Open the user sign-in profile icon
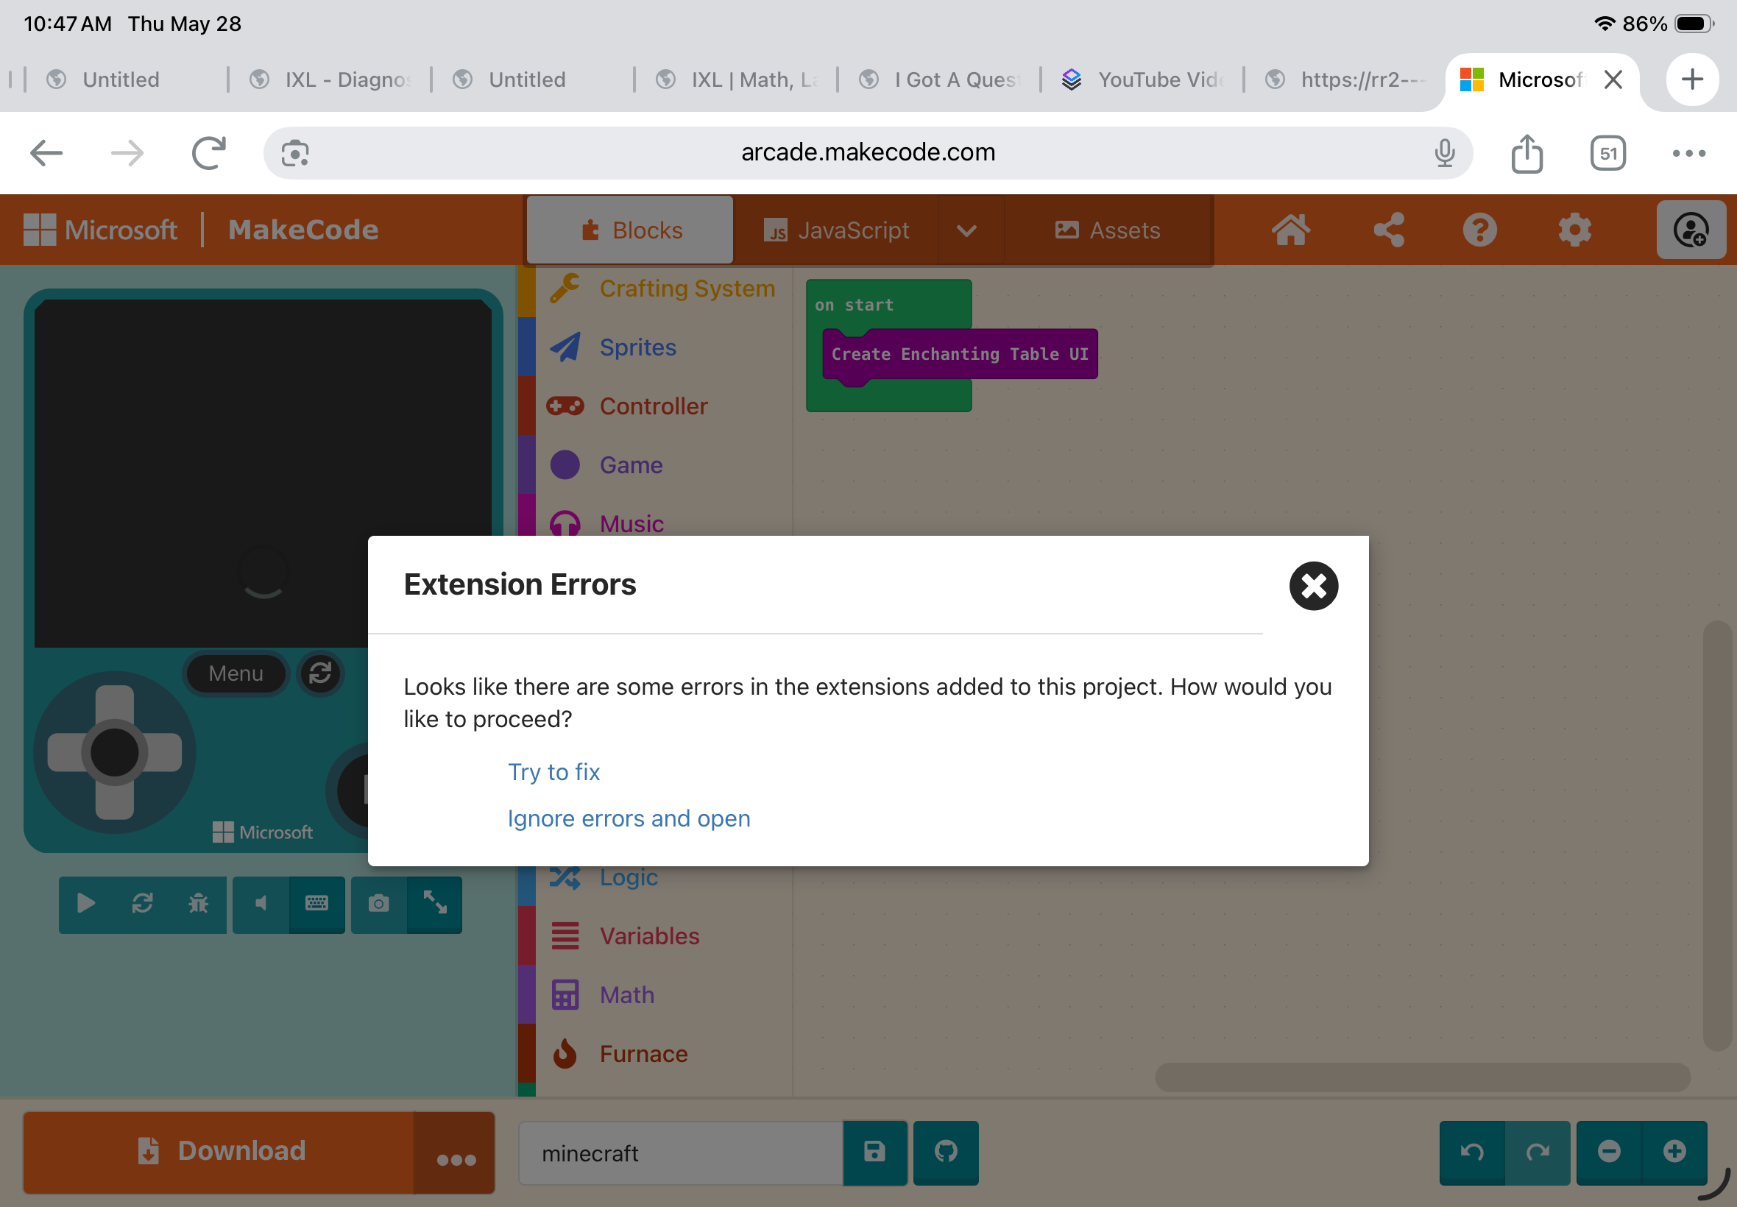Image resolution: width=1737 pixels, height=1207 pixels. [x=1691, y=230]
